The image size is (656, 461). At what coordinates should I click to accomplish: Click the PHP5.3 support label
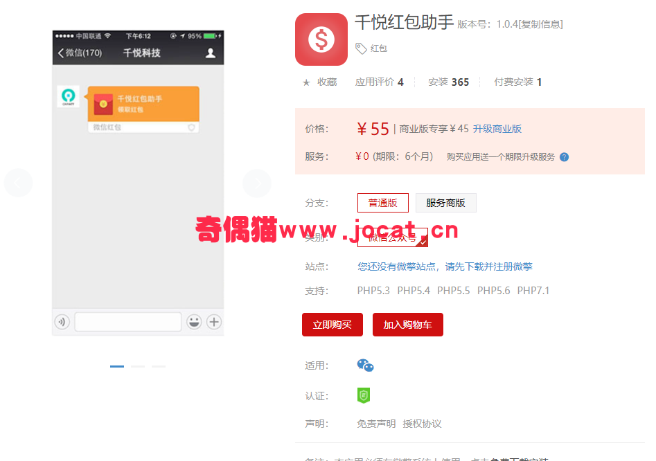tap(373, 291)
